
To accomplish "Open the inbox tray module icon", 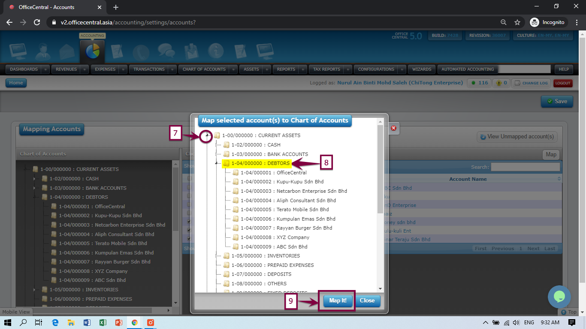I will pyautogui.click(x=191, y=52).
